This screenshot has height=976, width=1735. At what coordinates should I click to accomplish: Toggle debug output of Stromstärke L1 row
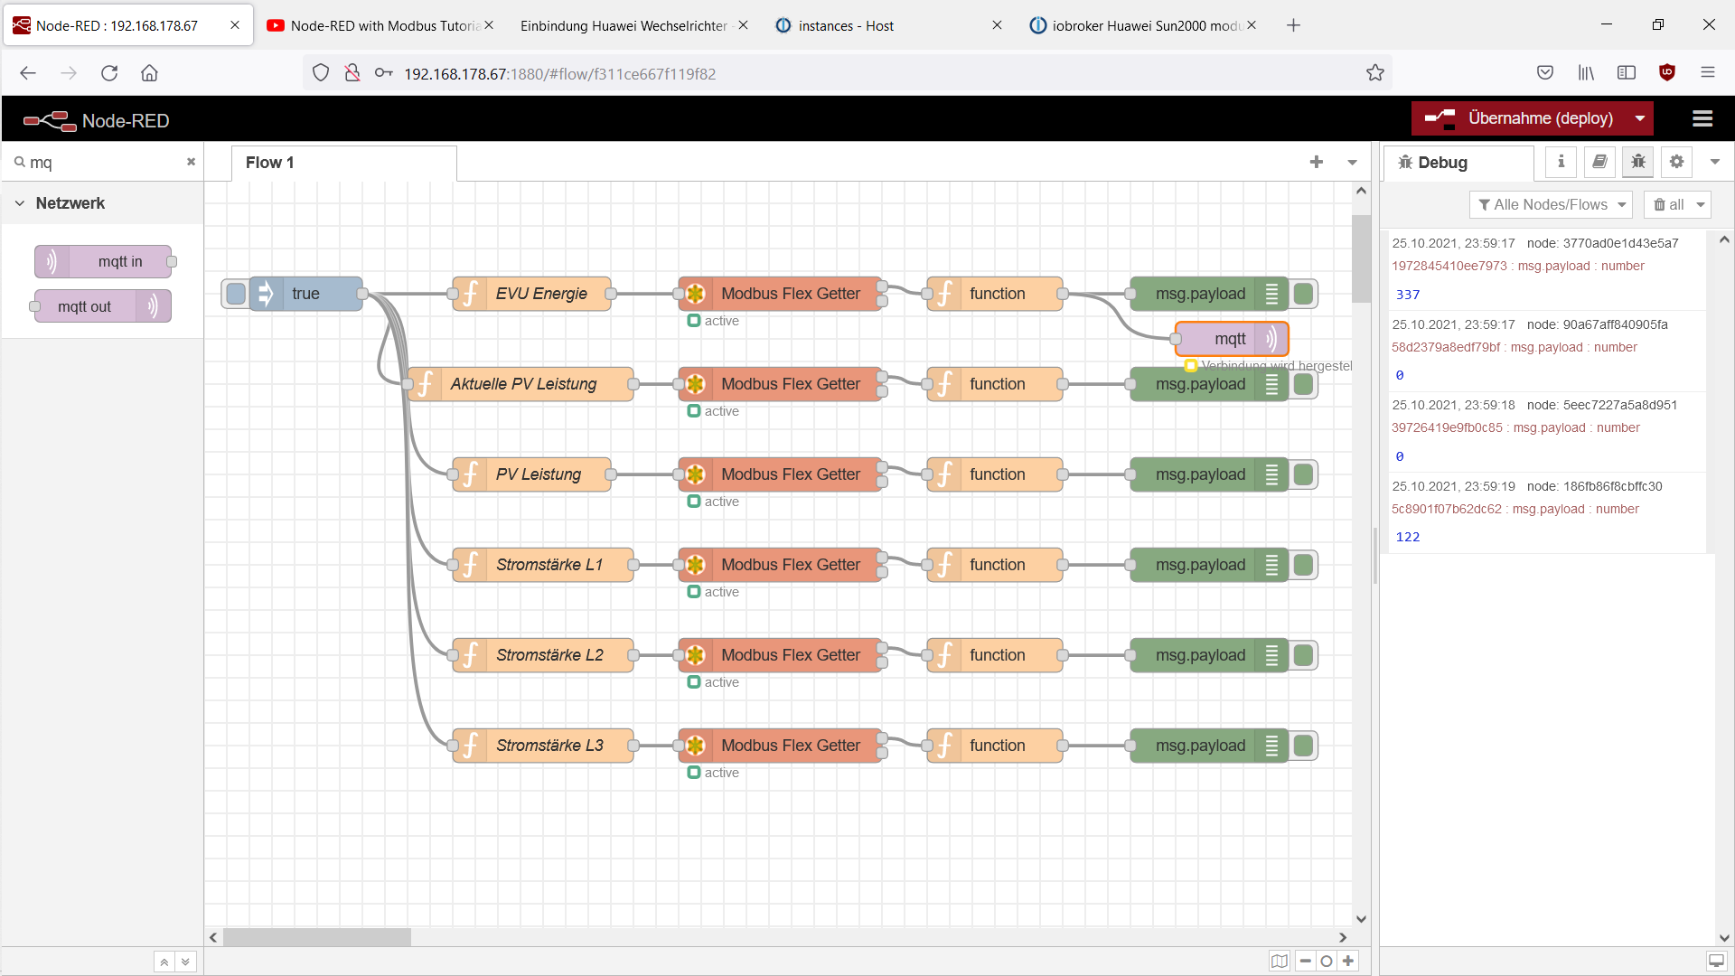point(1303,565)
